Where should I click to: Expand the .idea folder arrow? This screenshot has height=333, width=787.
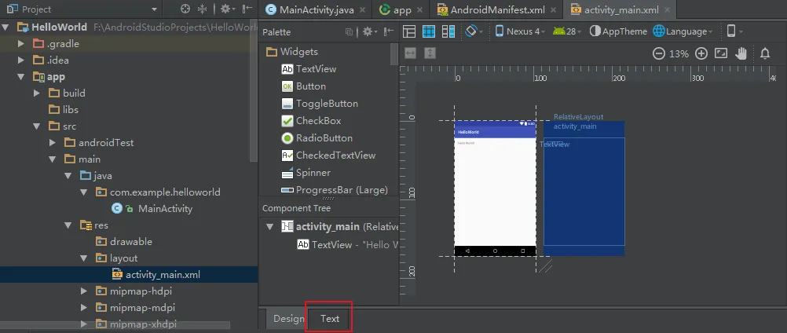[20, 60]
